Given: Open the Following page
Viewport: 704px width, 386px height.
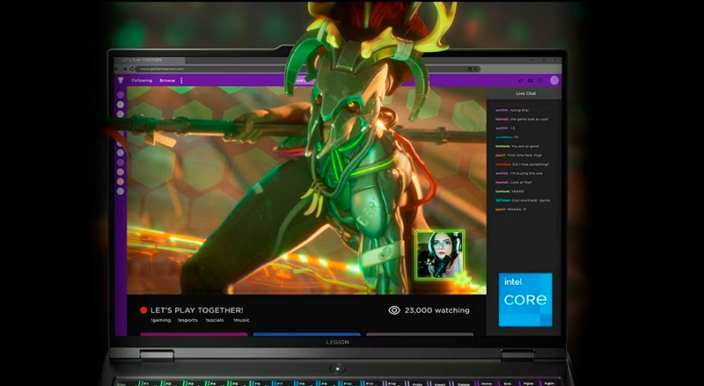Looking at the screenshot, I should click(142, 80).
